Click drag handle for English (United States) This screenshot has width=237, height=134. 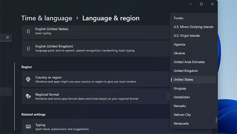click(x=28, y=31)
